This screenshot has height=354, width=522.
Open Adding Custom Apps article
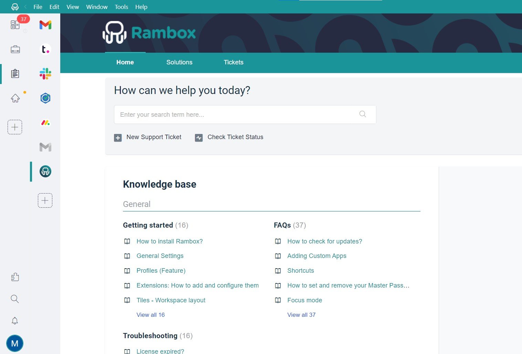(317, 256)
